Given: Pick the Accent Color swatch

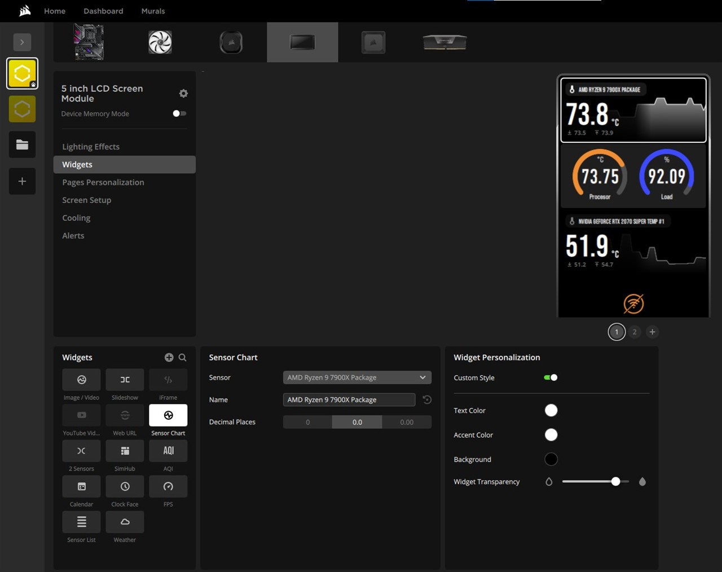Looking at the screenshot, I should [551, 435].
